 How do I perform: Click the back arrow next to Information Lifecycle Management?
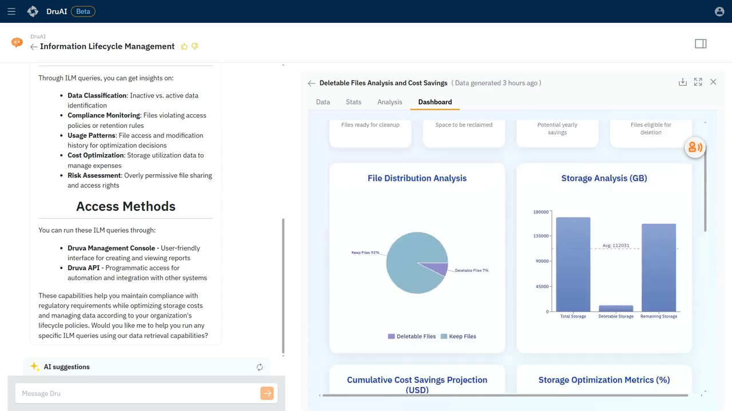coord(34,47)
